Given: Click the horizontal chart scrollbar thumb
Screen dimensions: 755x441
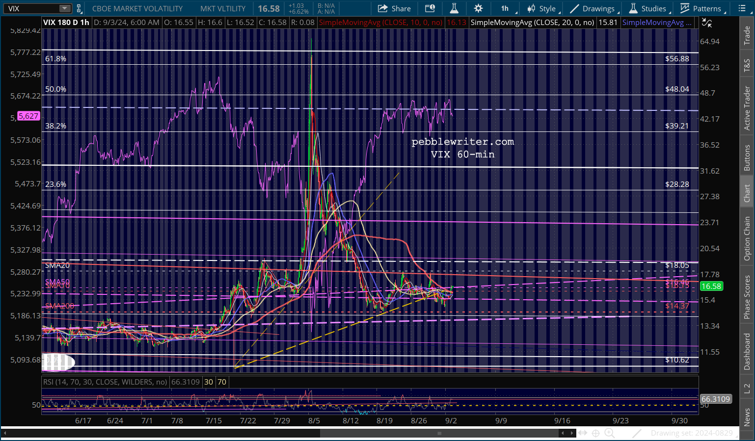Looking at the screenshot, I should point(439,433).
